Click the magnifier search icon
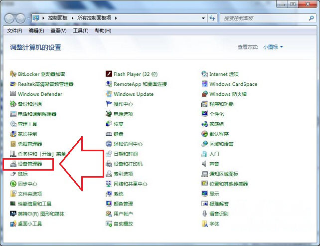Screen dimensions: 320x246 [x=311, y=18]
